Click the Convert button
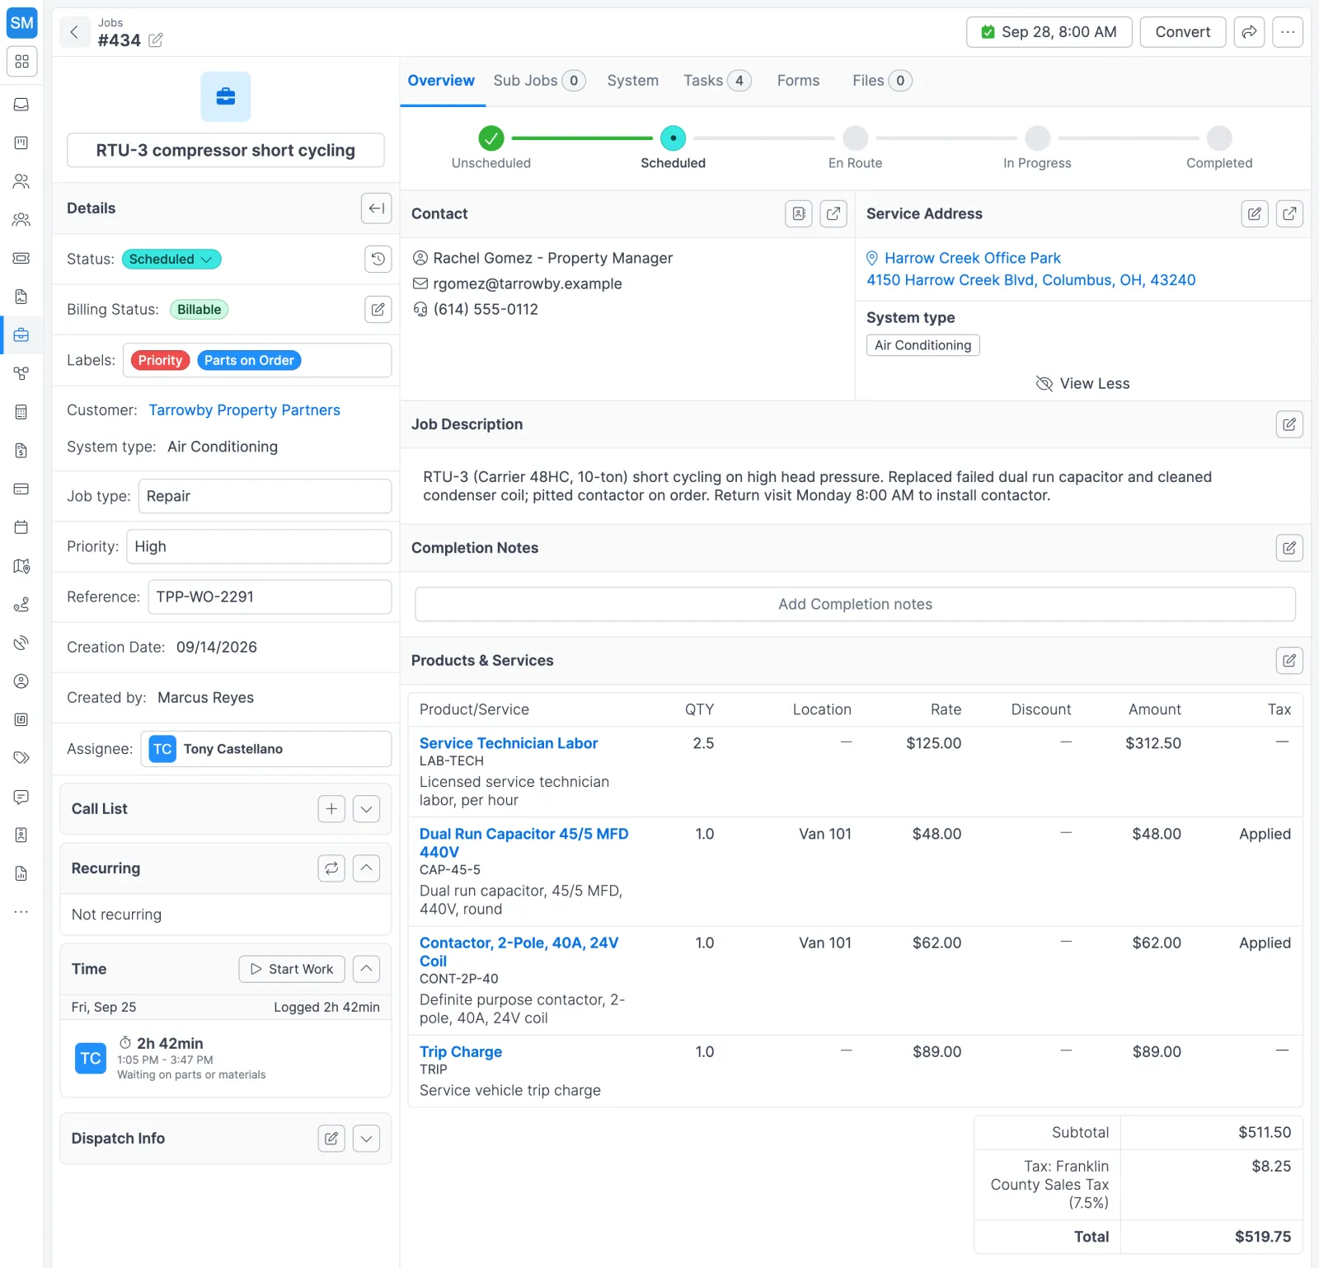The image size is (1319, 1268). [x=1183, y=32]
